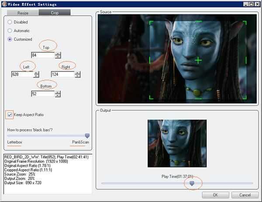Minimize the Video Effect Settings window
The width and height of the screenshot is (262, 202).
click(x=245, y=4)
